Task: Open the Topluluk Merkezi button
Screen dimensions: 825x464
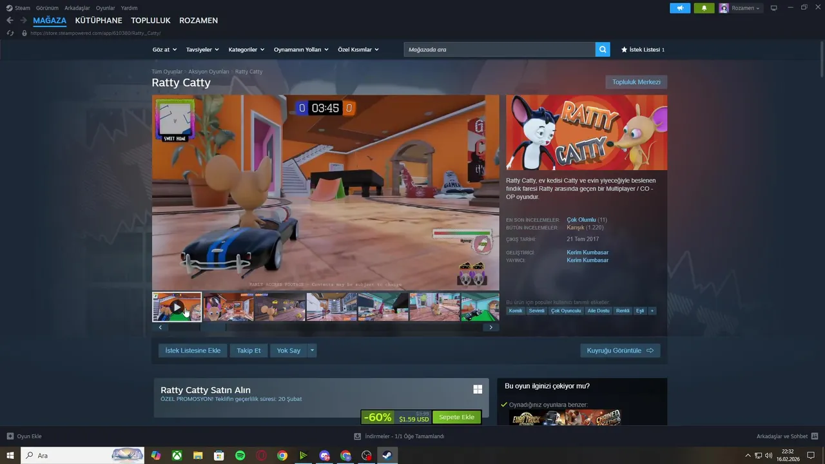Action: coord(636,82)
